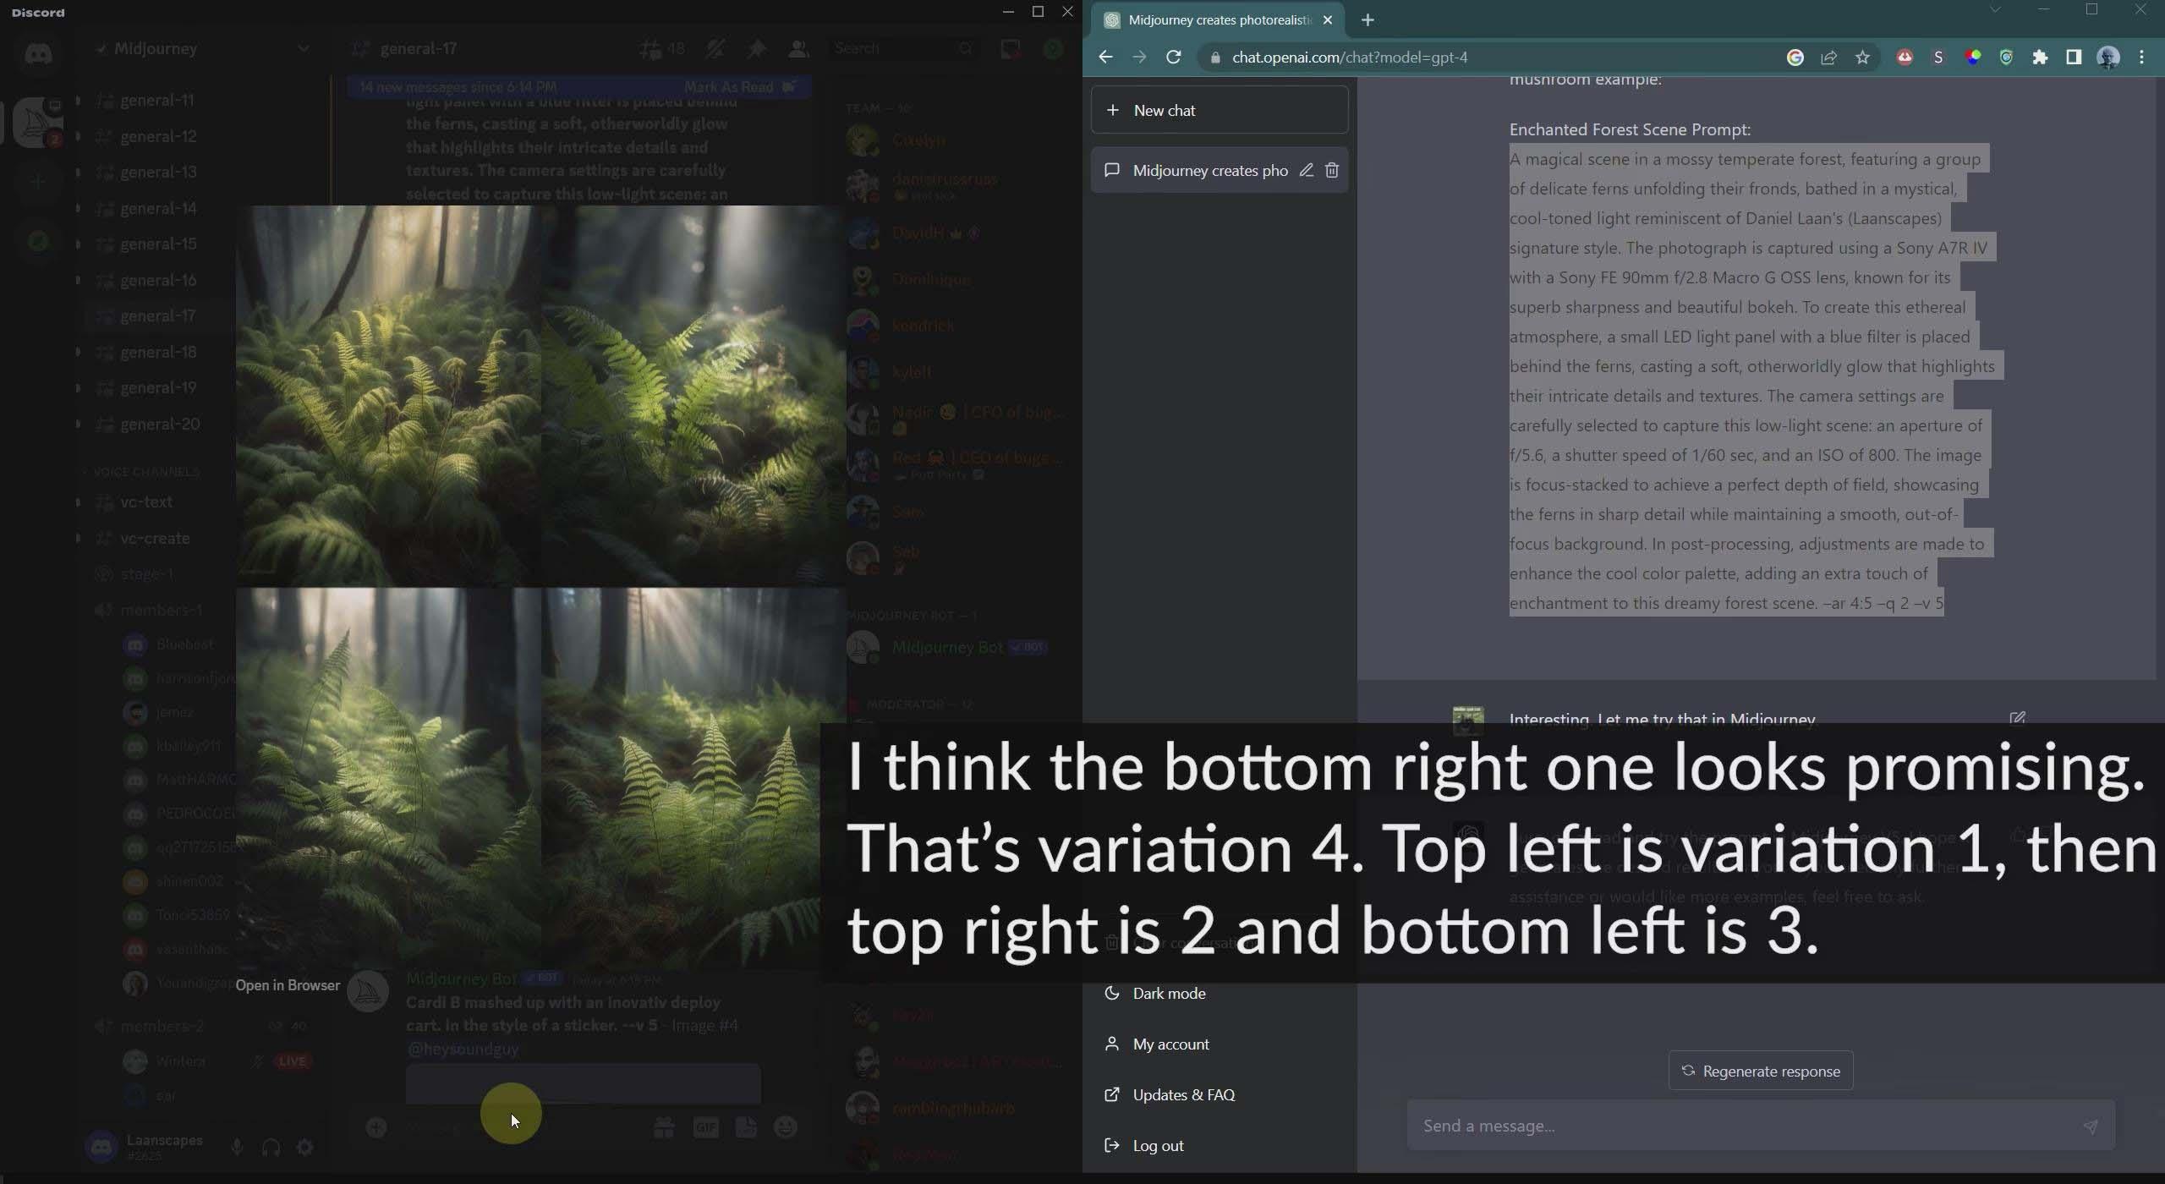The image size is (2165, 1184).
Task: Click the 'Midjourney creates pho' chat tab
Action: click(x=1210, y=169)
